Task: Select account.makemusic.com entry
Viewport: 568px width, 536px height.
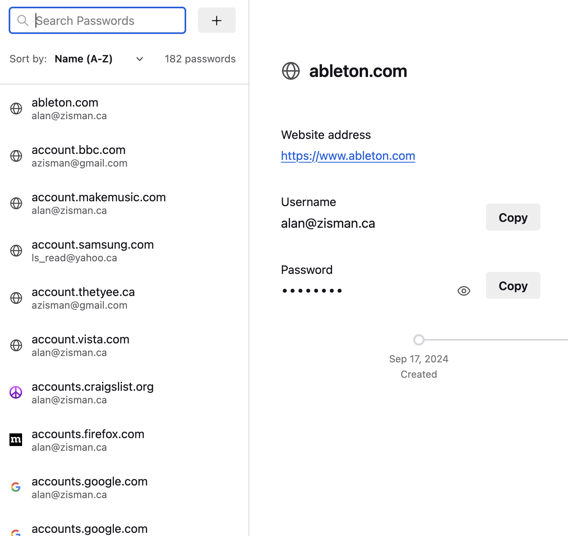Action: click(x=124, y=203)
